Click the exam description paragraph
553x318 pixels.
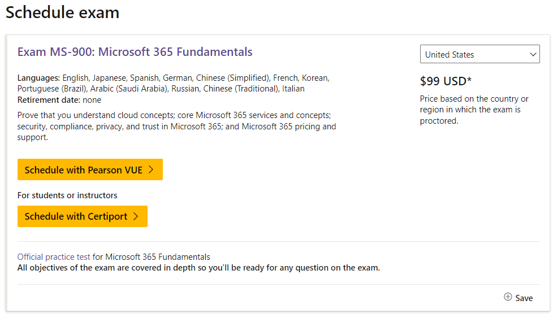pos(176,127)
